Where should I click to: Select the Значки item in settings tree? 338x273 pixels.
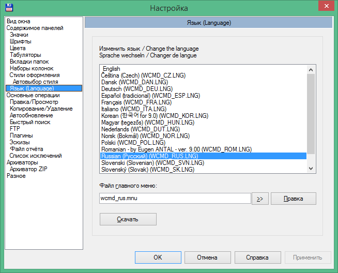click(x=19, y=35)
